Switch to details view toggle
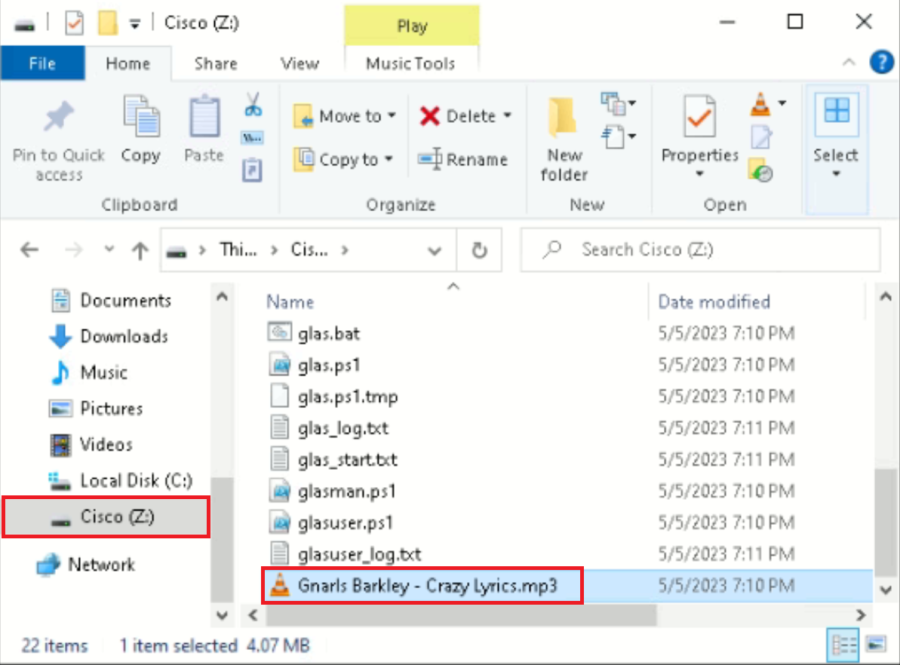This screenshot has height=665, width=900. pos(843,645)
